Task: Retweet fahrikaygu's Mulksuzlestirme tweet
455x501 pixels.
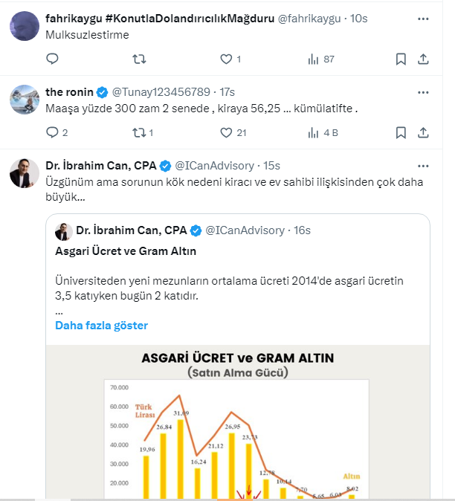Action: tap(138, 59)
